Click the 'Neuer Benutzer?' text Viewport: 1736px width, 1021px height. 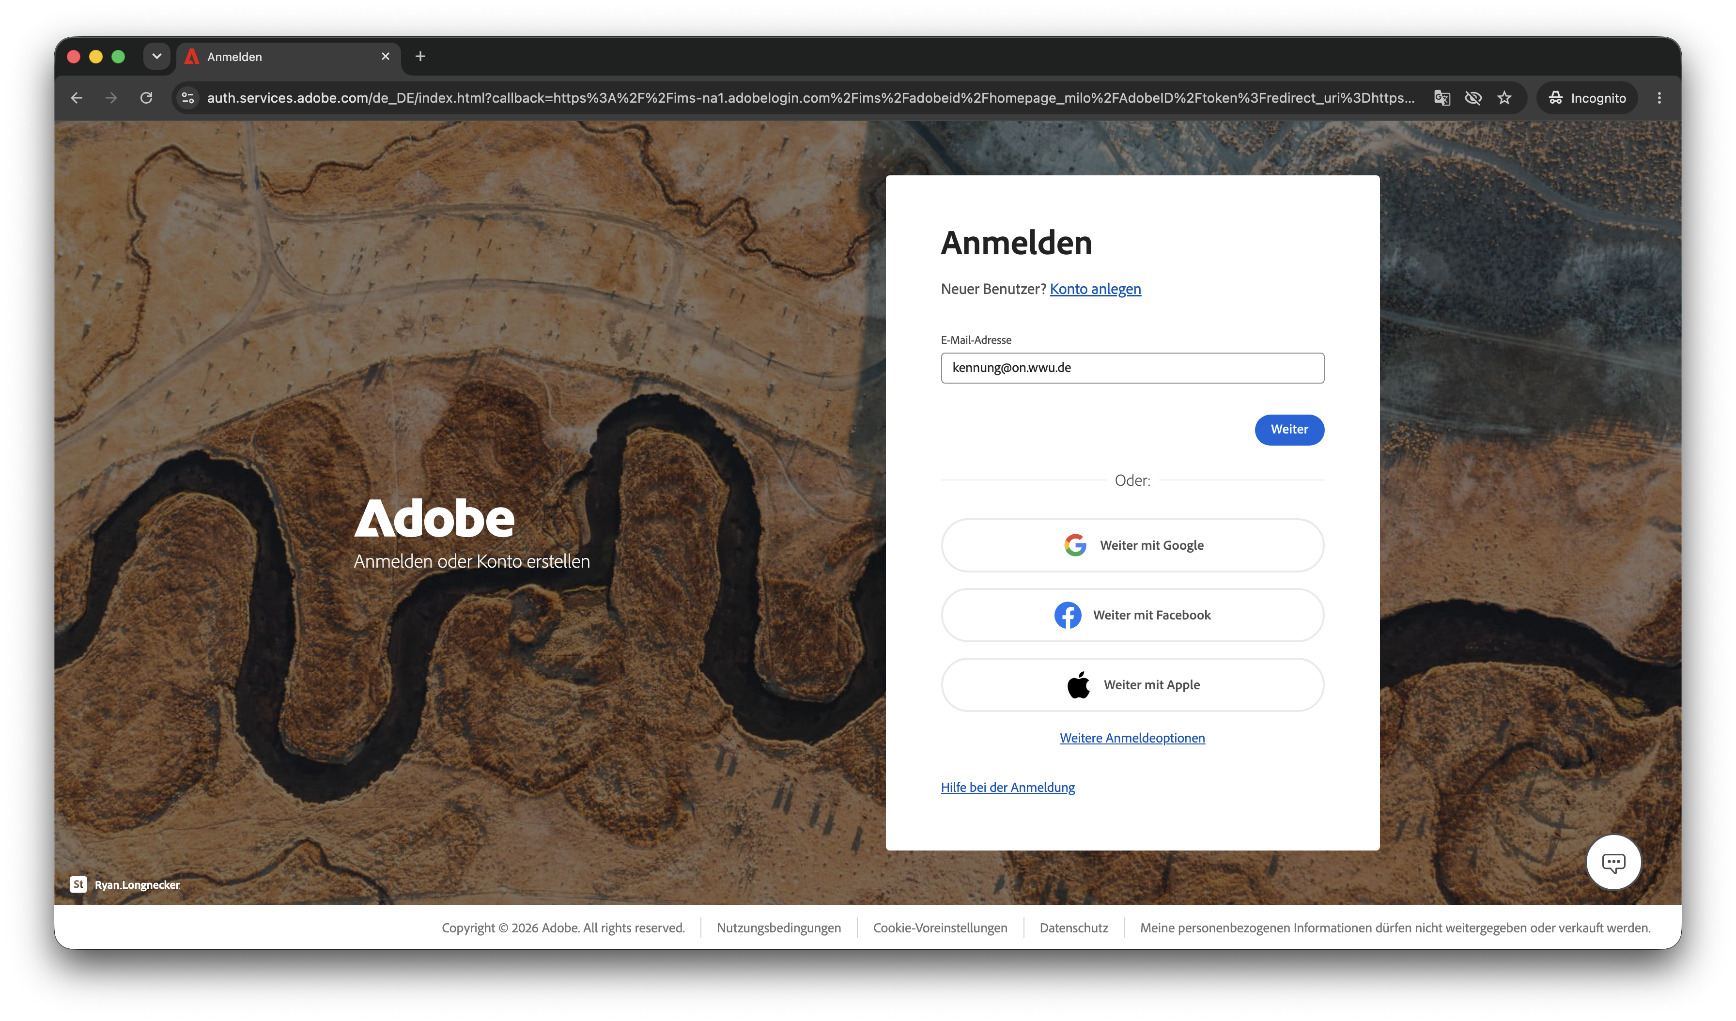pyautogui.click(x=992, y=289)
